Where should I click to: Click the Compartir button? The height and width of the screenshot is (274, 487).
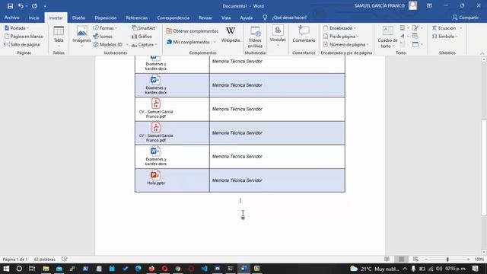coord(465,18)
